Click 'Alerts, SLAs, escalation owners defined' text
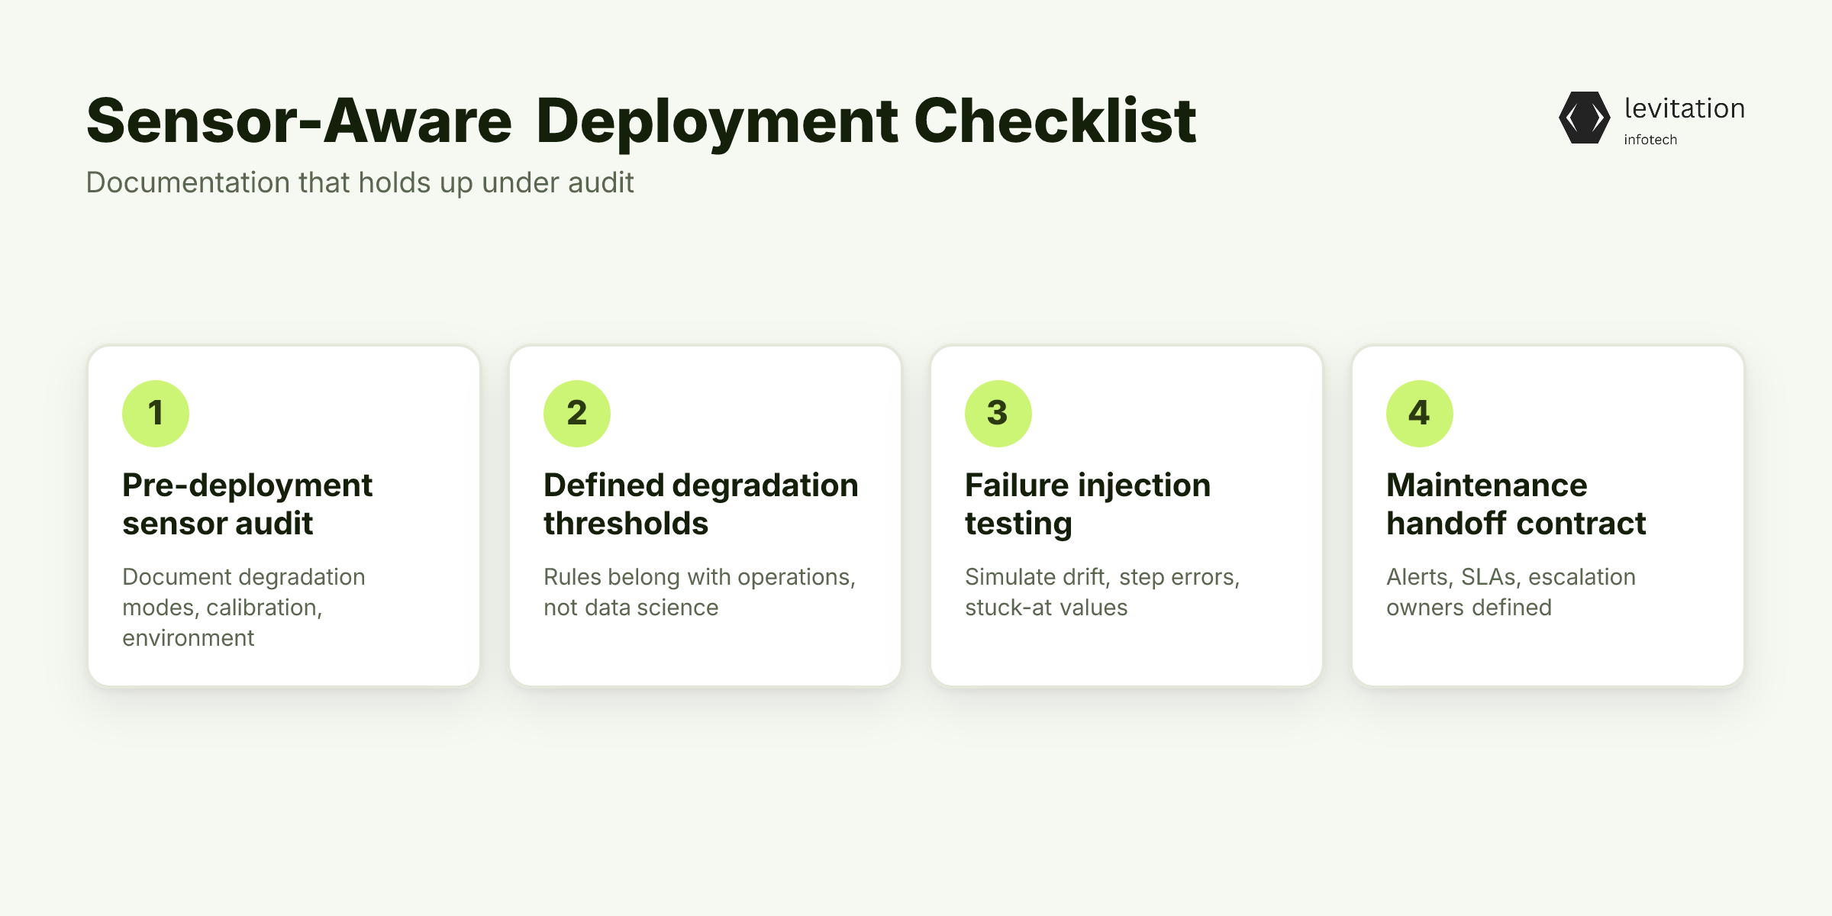The width and height of the screenshot is (1832, 916). (1511, 592)
